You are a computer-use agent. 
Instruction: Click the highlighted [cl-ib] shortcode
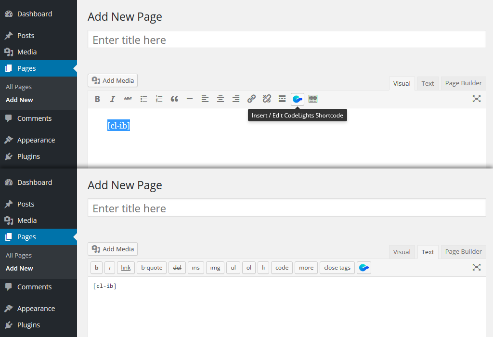[118, 126]
